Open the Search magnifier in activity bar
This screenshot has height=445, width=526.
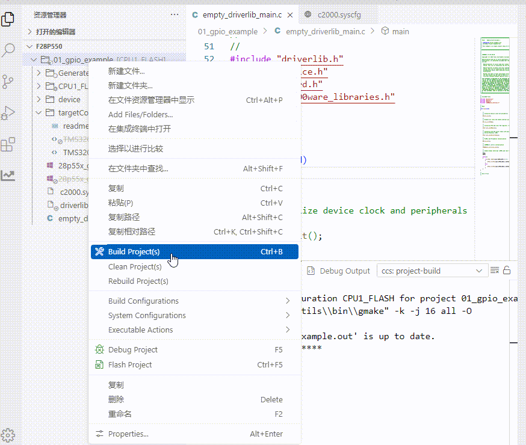[8, 51]
